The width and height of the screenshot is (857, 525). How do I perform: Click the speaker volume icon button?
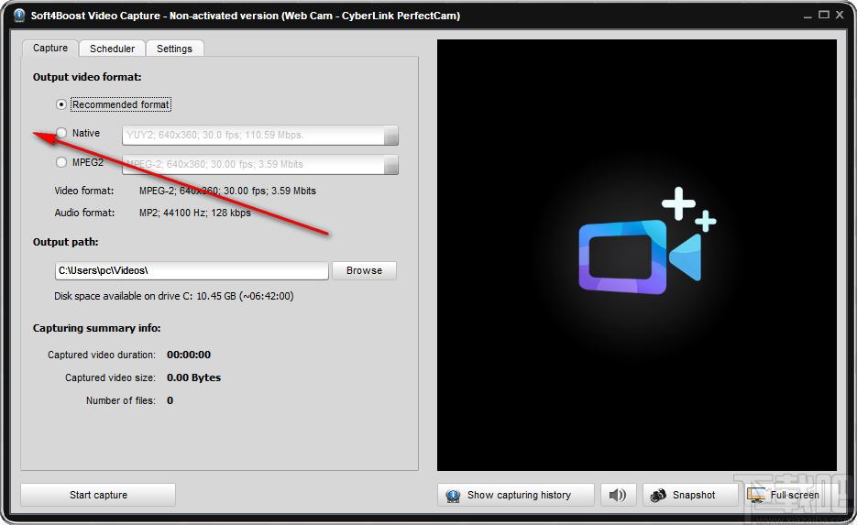618,495
